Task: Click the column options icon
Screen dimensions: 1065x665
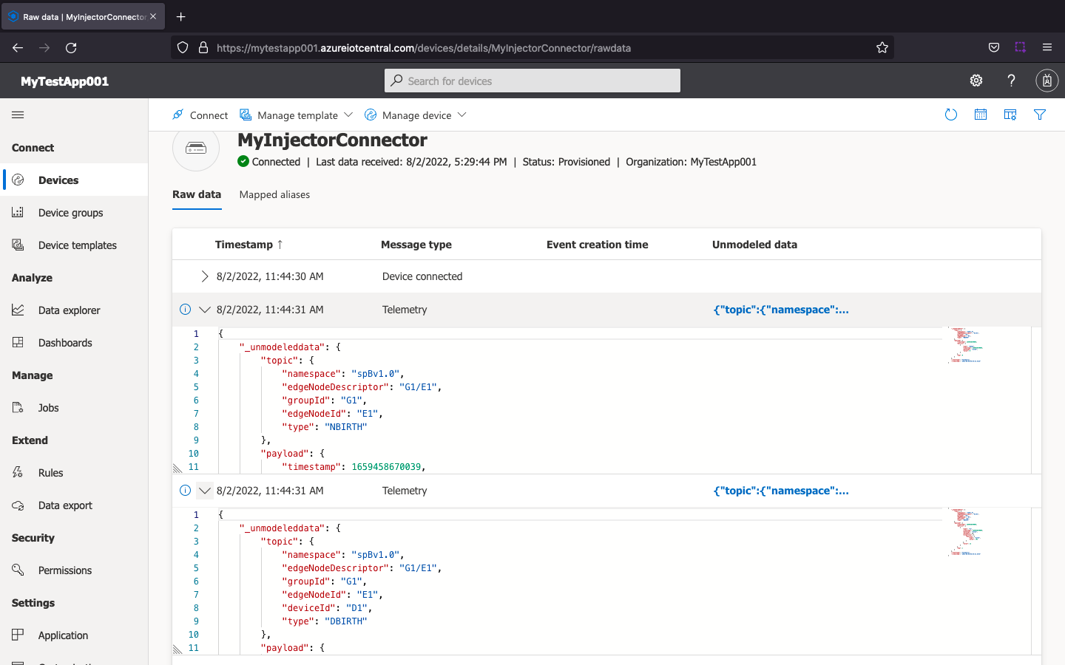Action: tap(1010, 115)
